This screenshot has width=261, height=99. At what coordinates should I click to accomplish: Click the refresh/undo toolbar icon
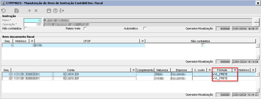(4, 11)
